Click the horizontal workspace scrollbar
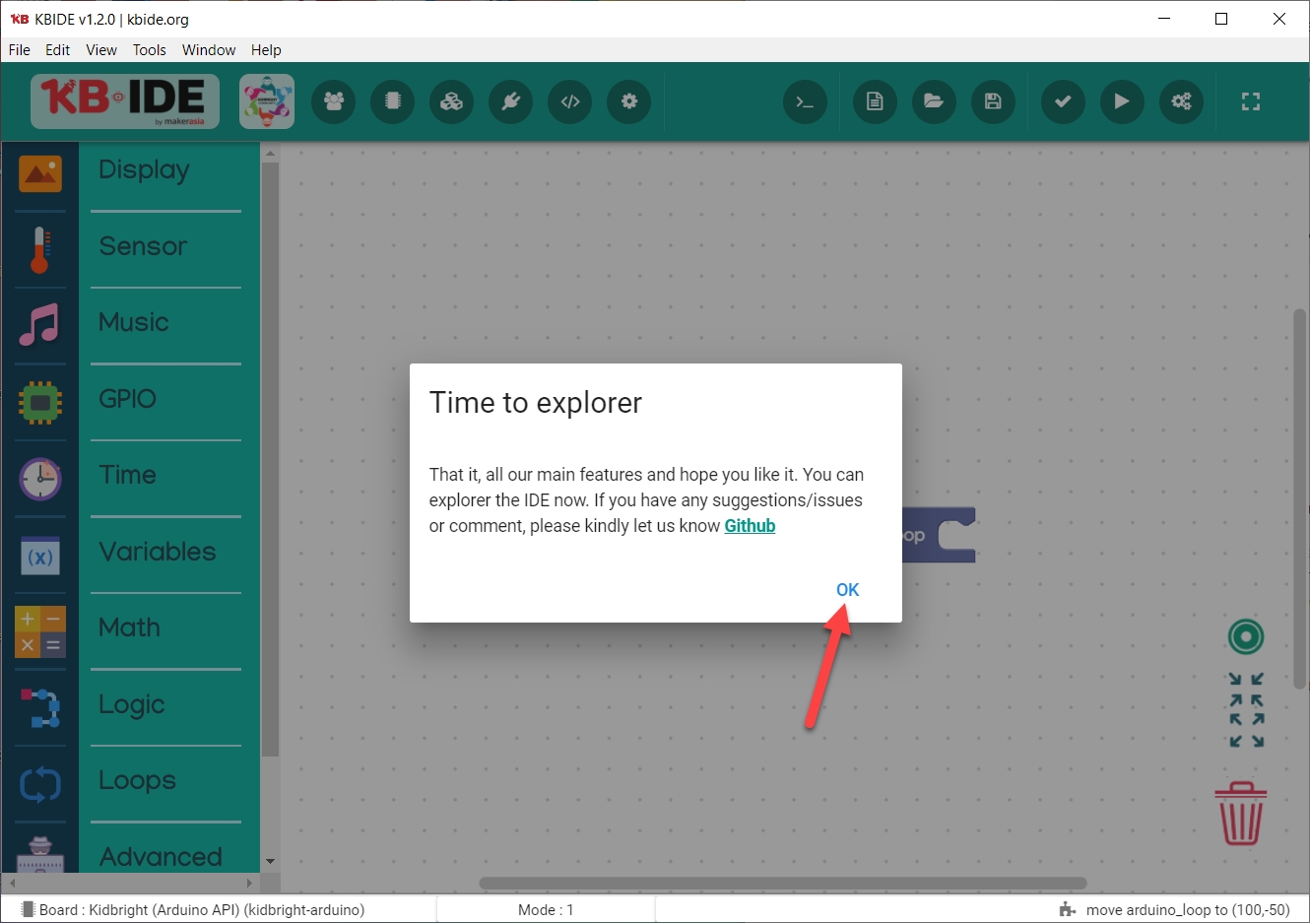1310x923 pixels. pos(782,884)
